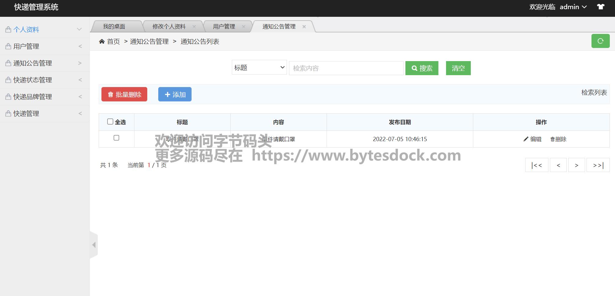Open the admin user dropdown
Image resolution: width=615 pixels, height=296 pixels.
click(573, 7)
